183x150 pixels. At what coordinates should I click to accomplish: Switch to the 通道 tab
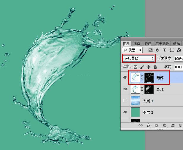coord(136,44)
